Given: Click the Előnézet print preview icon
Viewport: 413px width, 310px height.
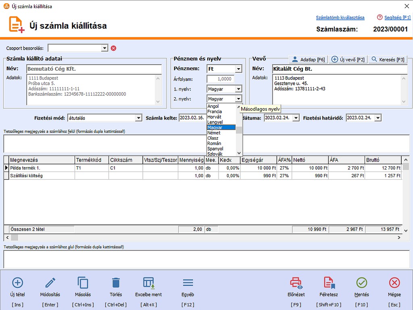Looking at the screenshot, I should point(296,283).
